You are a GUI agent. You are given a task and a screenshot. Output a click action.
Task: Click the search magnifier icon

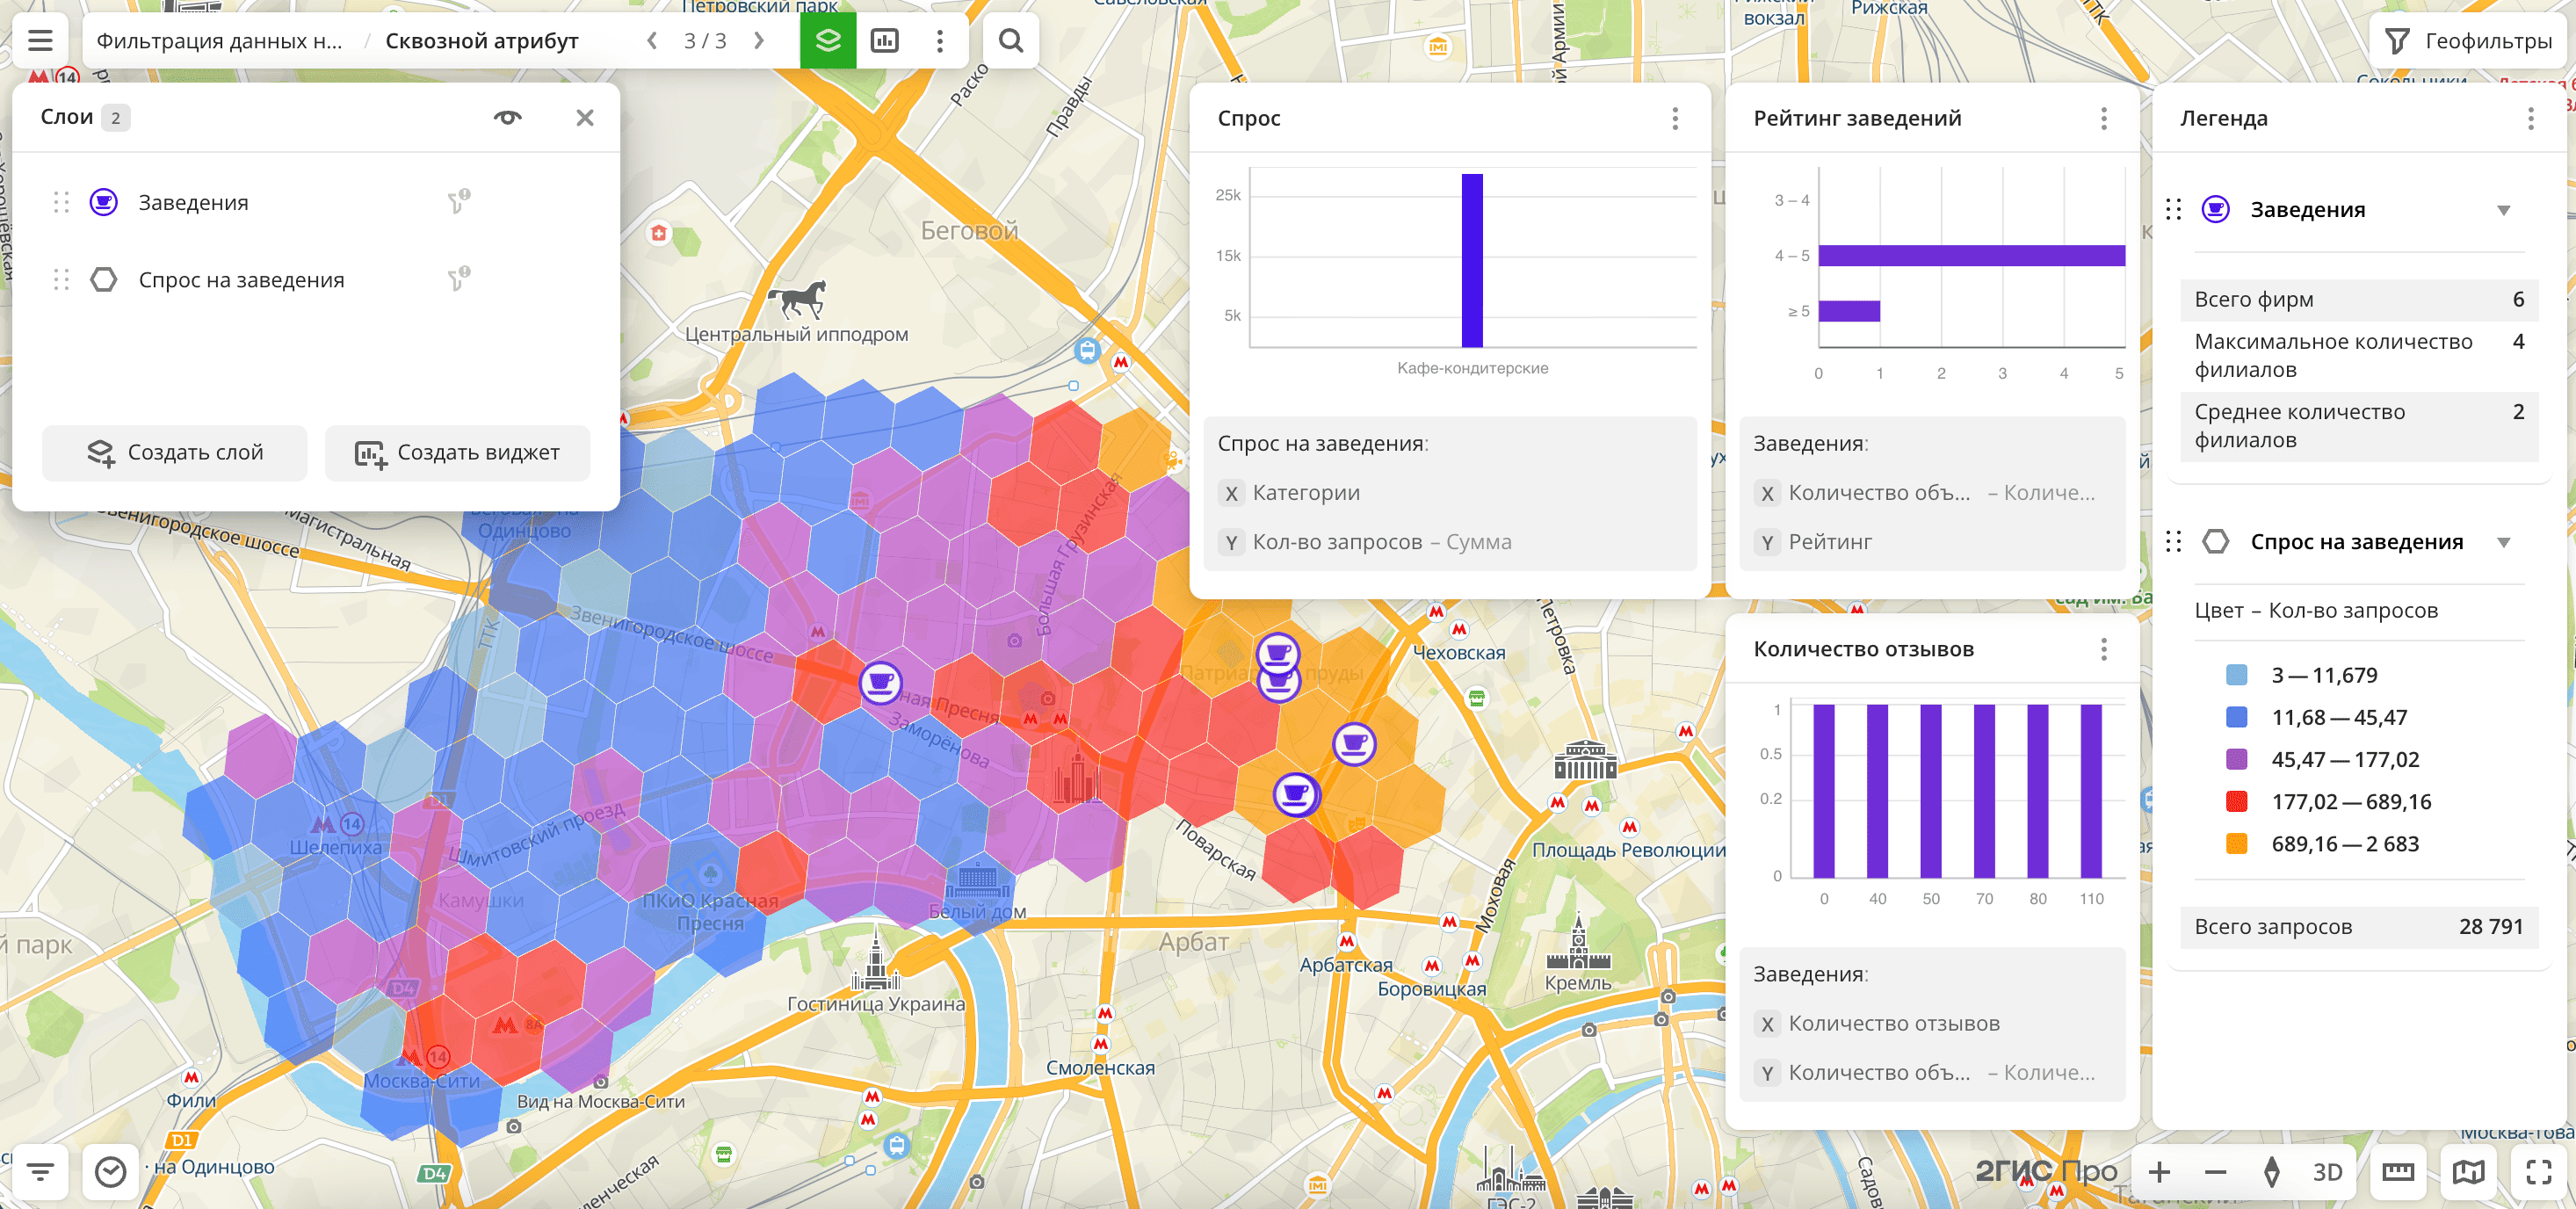tap(1010, 41)
